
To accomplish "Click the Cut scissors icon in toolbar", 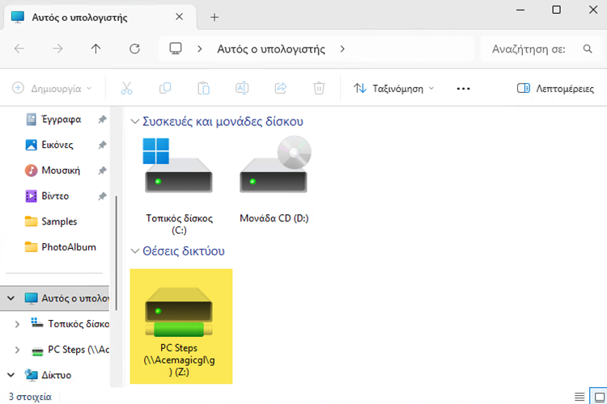I will tap(127, 88).
